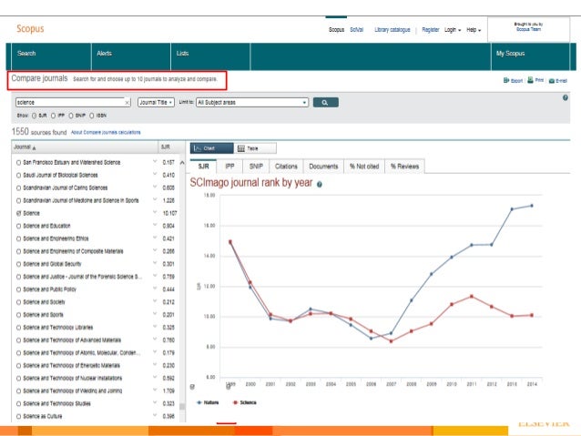Switch to Table view

[x=252, y=148]
